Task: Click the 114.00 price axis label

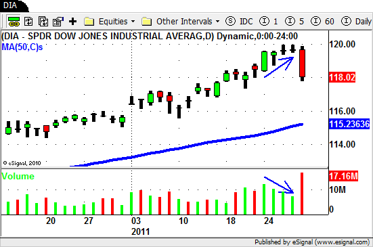Action: coord(342,144)
